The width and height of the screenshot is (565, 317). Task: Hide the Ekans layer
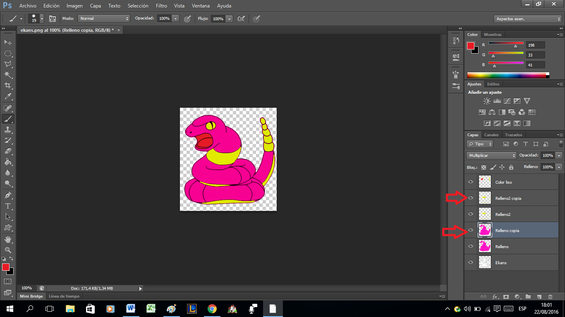click(x=471, y=263)
